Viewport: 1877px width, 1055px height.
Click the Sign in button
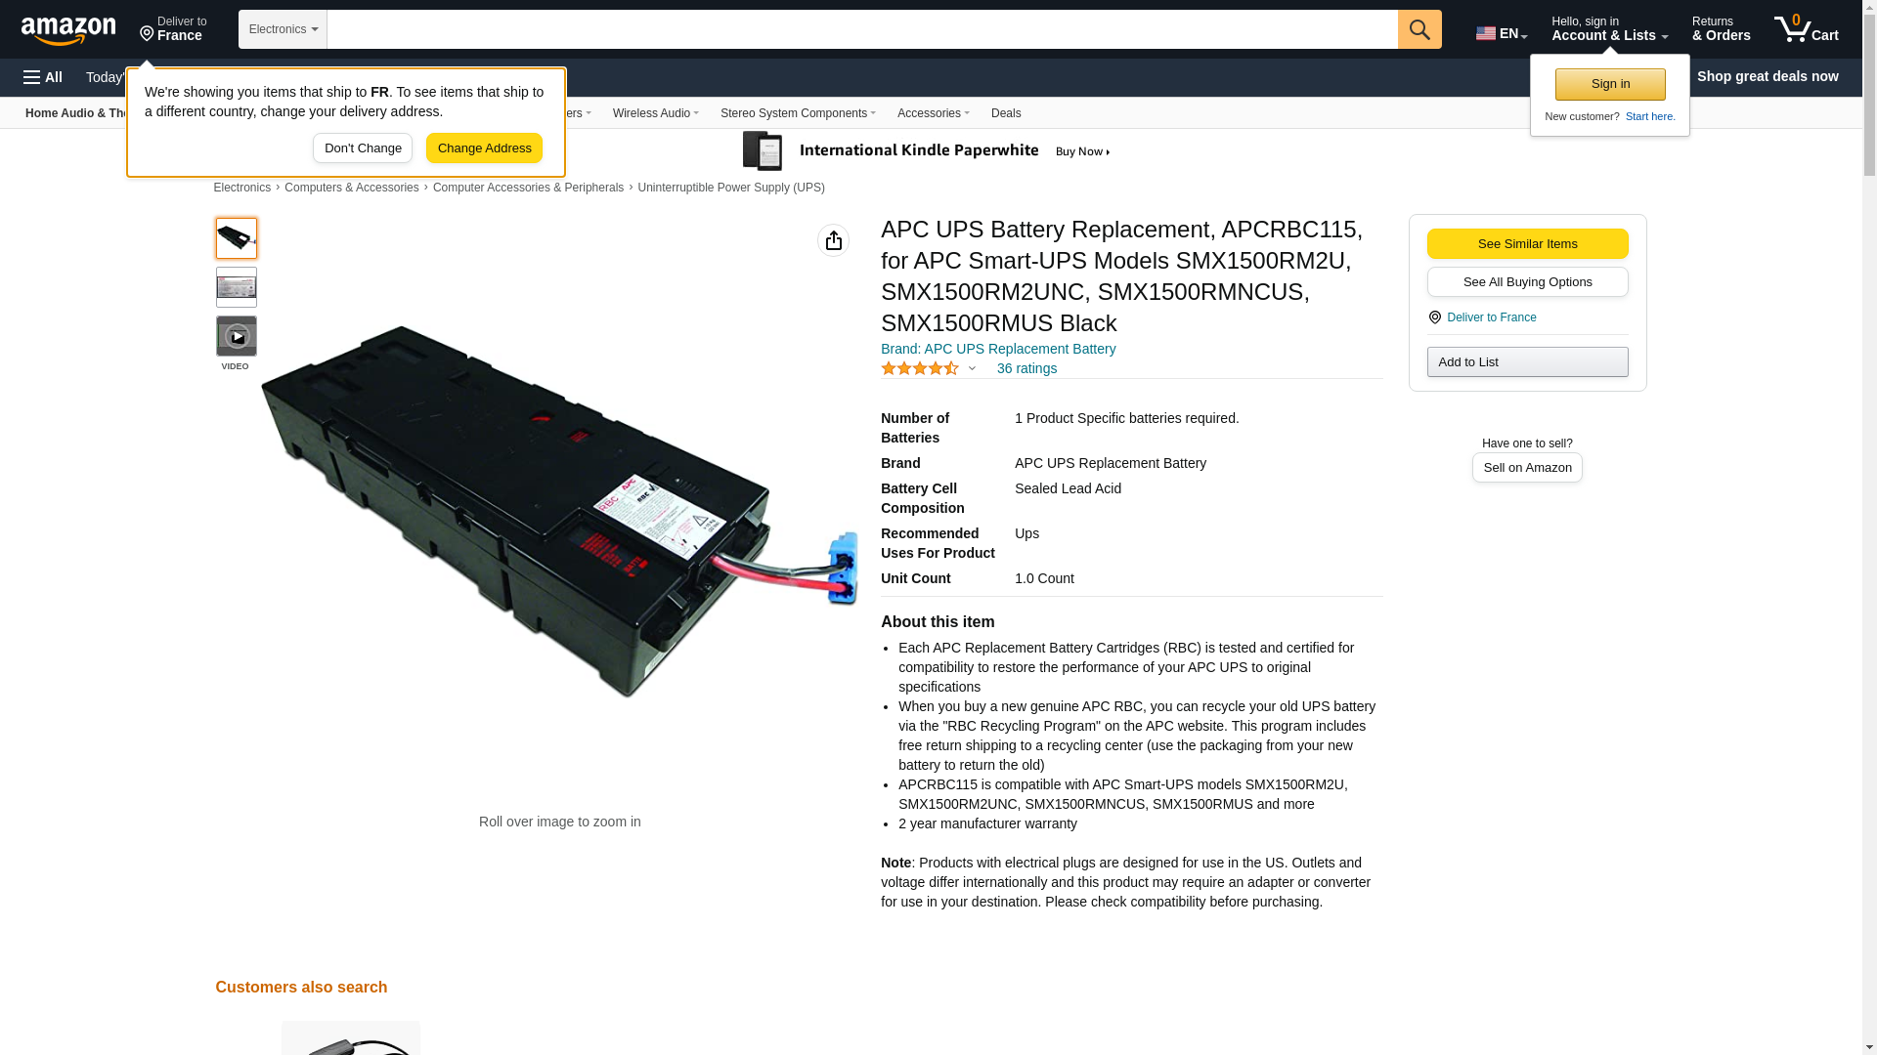1610,84
